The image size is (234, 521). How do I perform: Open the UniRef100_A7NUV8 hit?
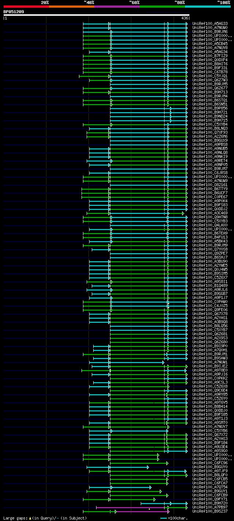(210, 48)
